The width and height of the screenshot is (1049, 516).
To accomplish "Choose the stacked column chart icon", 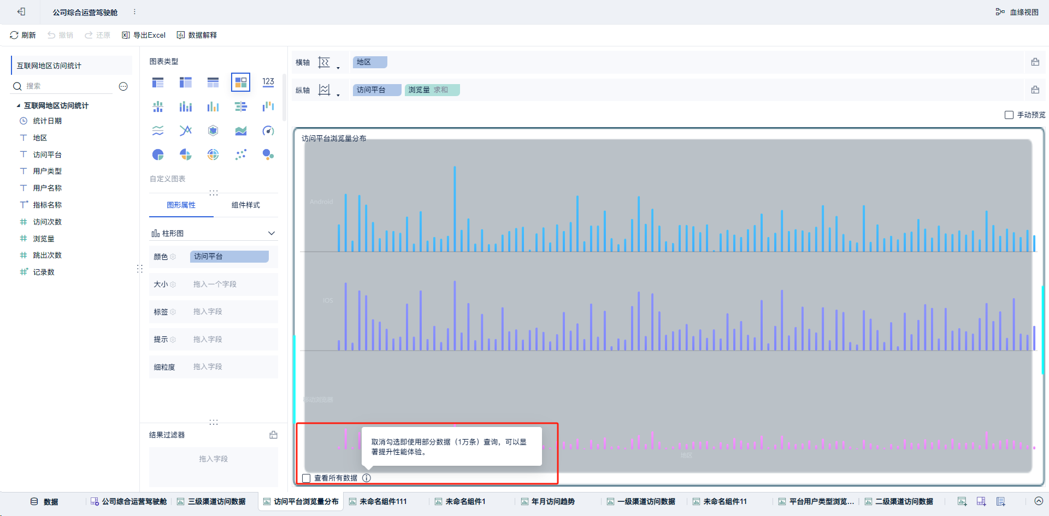I will coord(186,106).
